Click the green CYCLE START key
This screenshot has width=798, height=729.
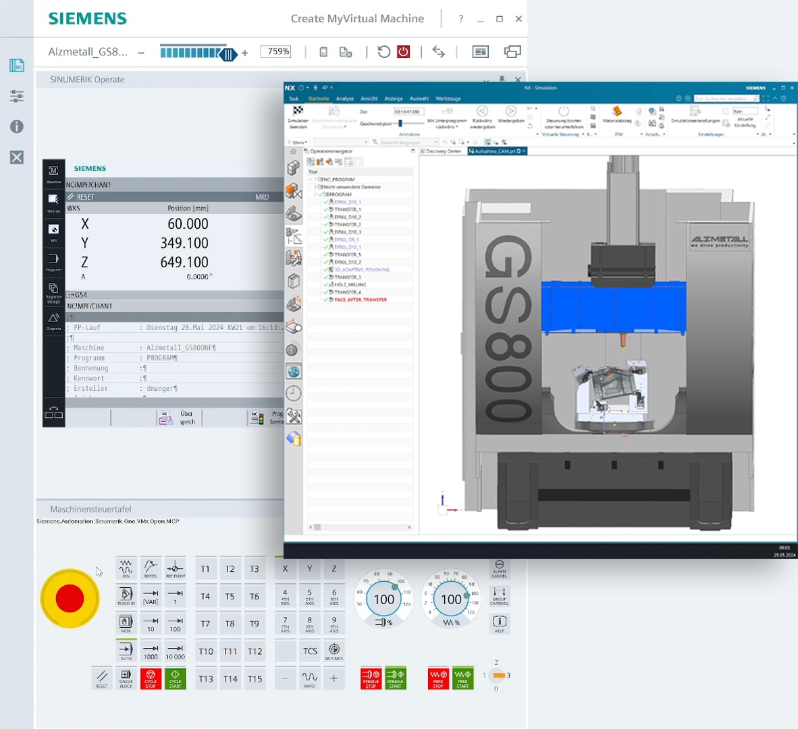[175, 678]
